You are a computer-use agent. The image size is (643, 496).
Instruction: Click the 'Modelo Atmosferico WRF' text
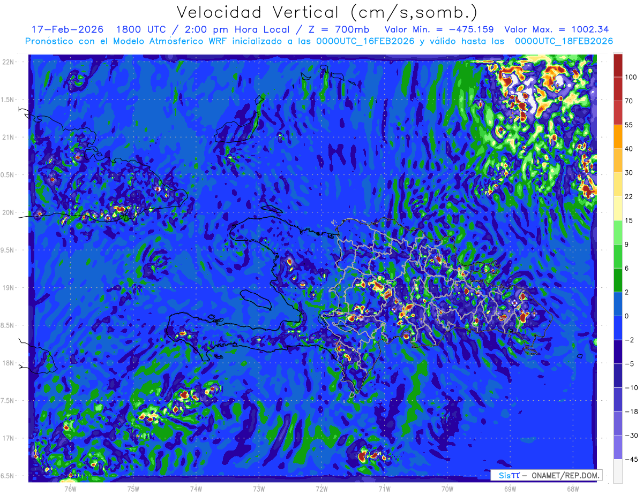pos(170,41)
